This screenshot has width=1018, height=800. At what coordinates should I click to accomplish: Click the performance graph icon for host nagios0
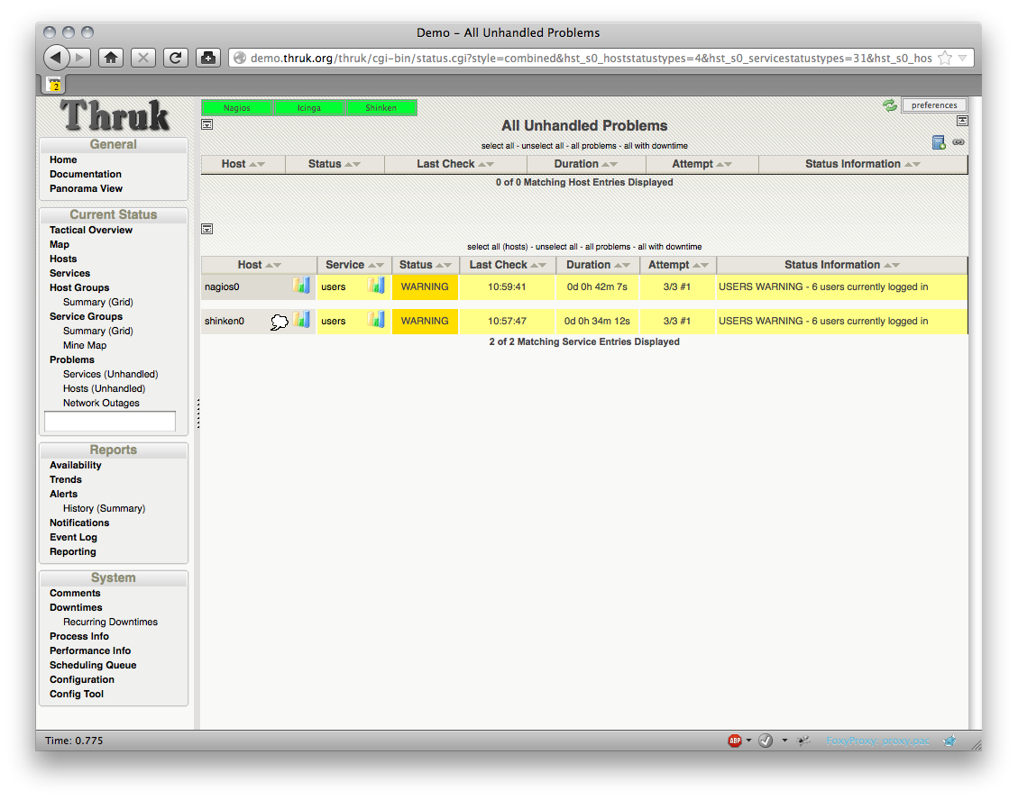tap(301, 286)
